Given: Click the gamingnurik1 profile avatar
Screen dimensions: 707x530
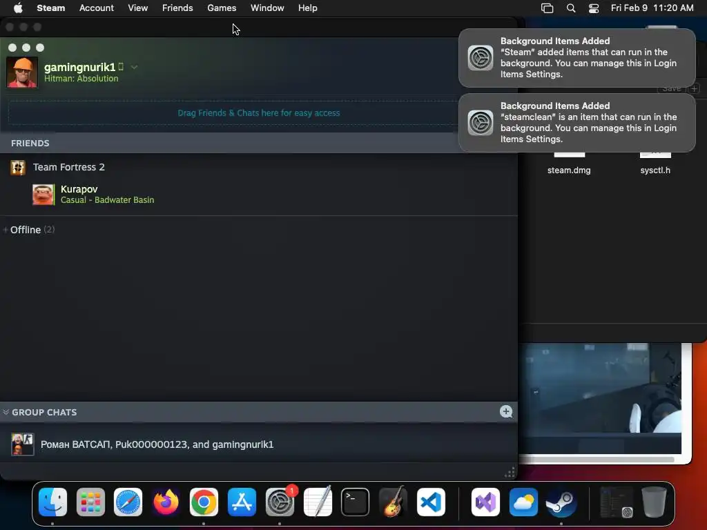Looking at the screenshot, I should [x=22, y=72].
